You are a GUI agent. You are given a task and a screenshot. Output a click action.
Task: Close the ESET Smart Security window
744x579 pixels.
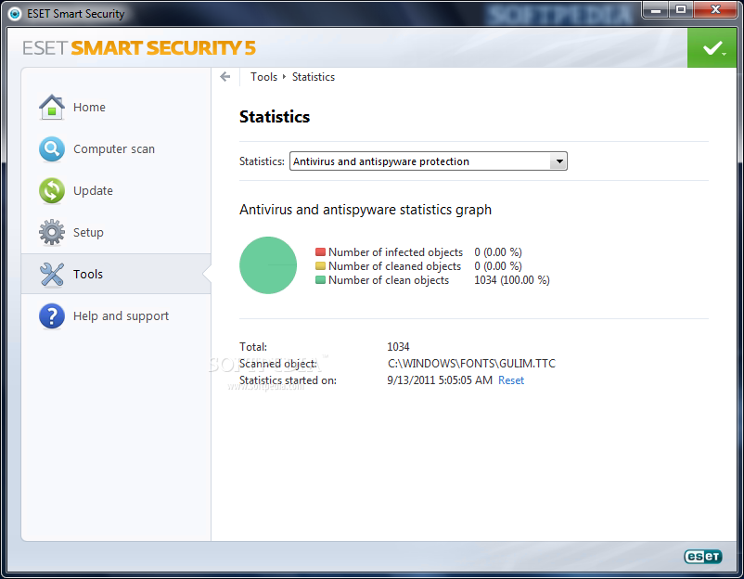point(716,10)
